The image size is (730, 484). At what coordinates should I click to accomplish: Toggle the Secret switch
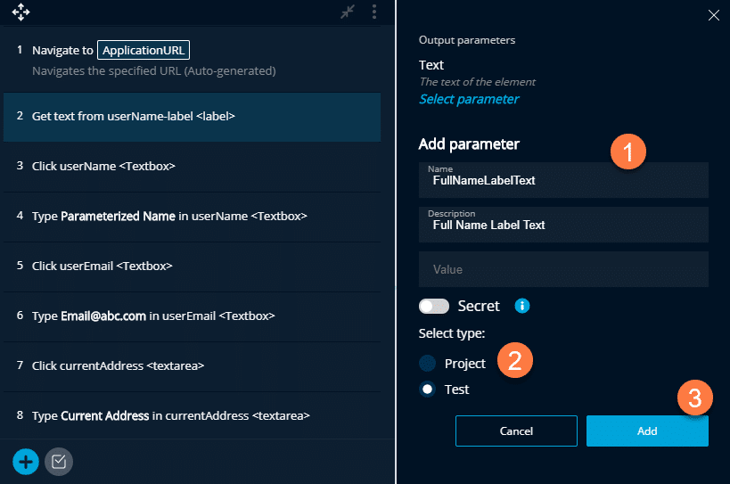(434, 307)
